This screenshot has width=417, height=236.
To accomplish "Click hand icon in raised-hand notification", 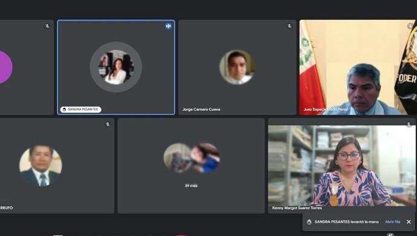I will [x=309, y=222].
